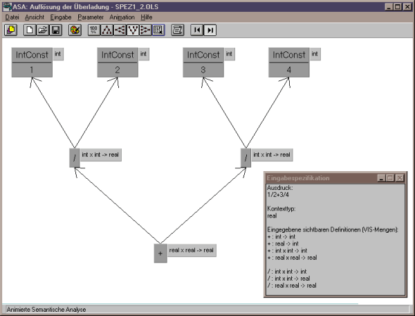Toggle the scroll document specification icon
This screenshot has width=415, height=316.
178,30
